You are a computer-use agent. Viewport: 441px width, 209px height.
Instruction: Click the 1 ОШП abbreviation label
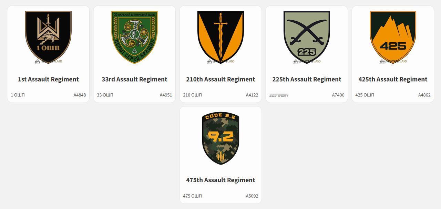pyautogui.click(x=18, y=95)
